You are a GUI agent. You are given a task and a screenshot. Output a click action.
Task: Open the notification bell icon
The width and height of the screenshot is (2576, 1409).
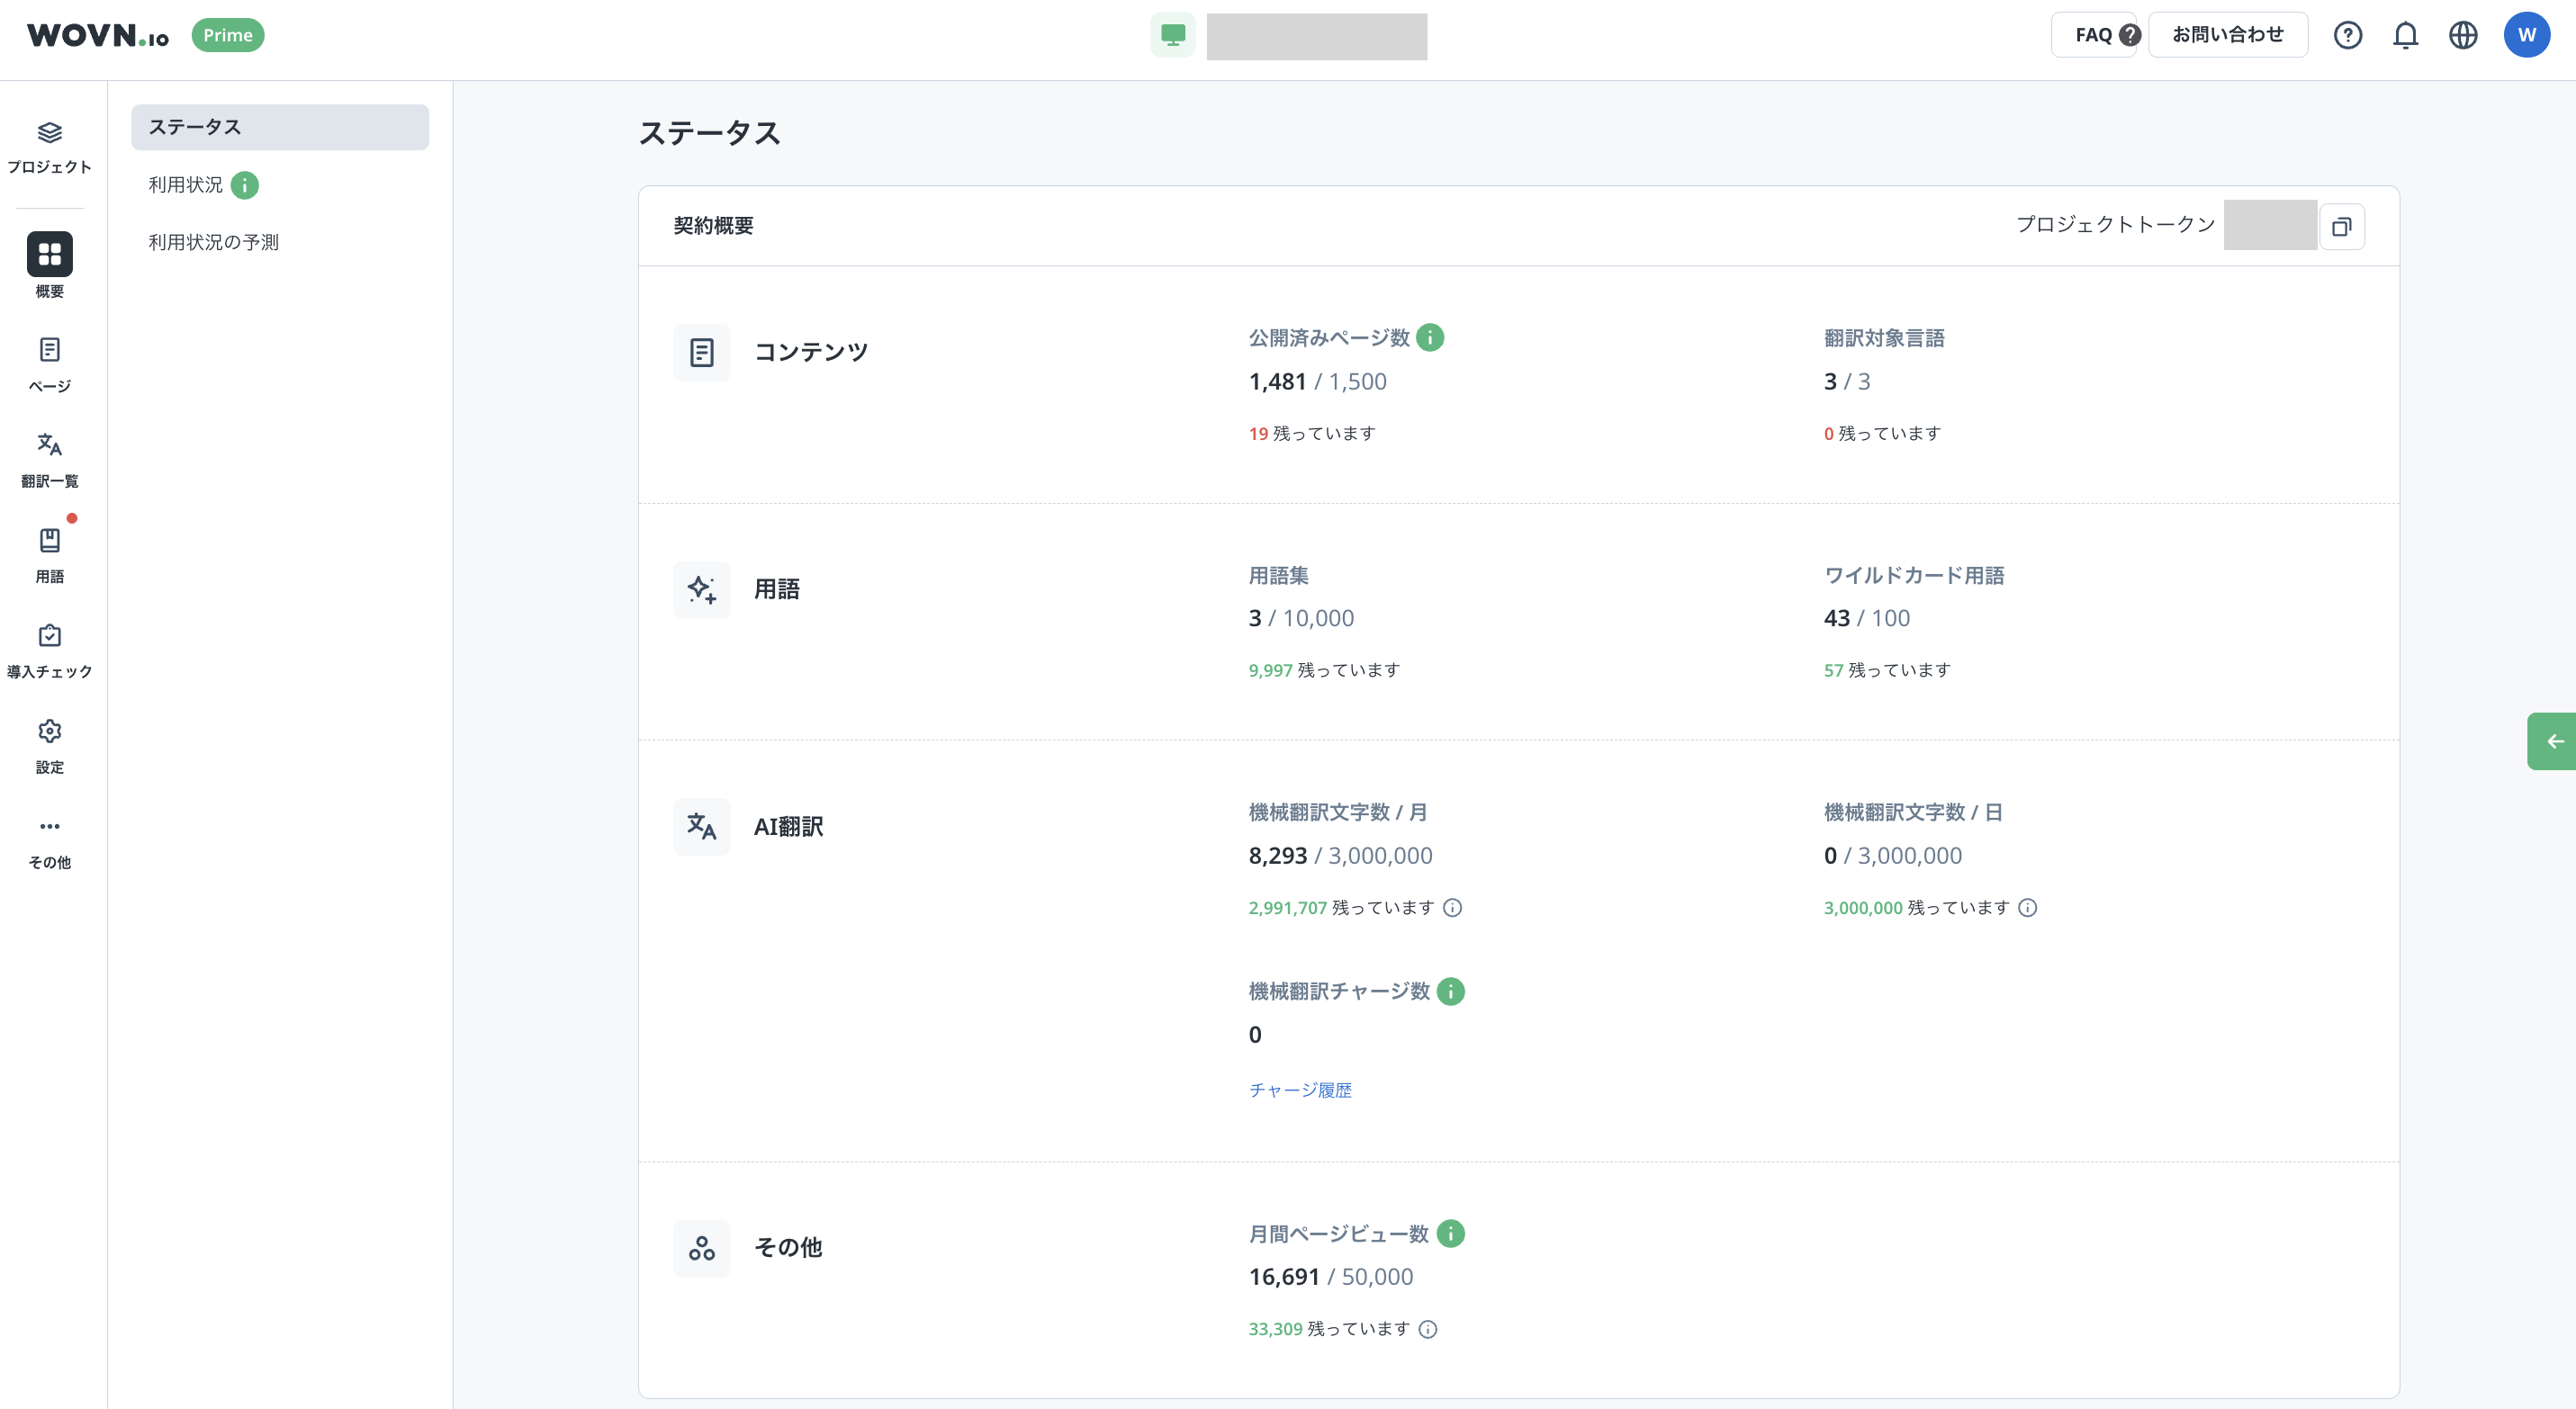(x=2406, y=34)
